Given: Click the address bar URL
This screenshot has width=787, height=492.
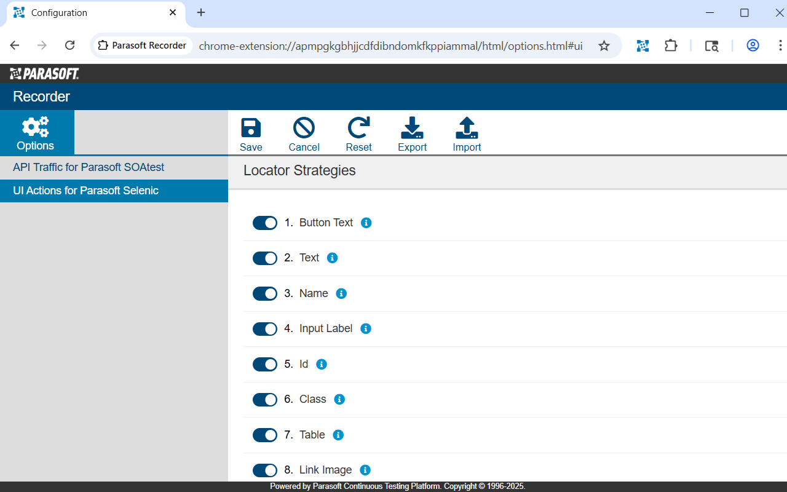Looking at the screenshot, I should [x=390, y=46].
